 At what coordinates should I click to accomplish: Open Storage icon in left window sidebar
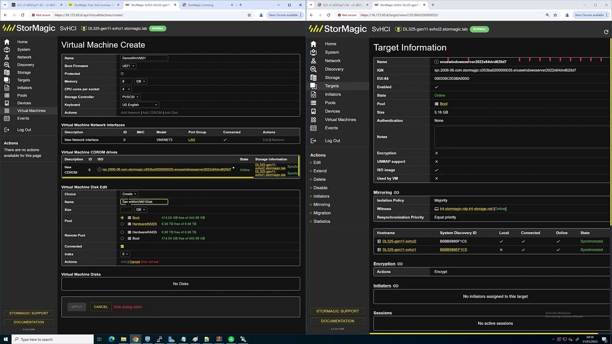point(7,73)
